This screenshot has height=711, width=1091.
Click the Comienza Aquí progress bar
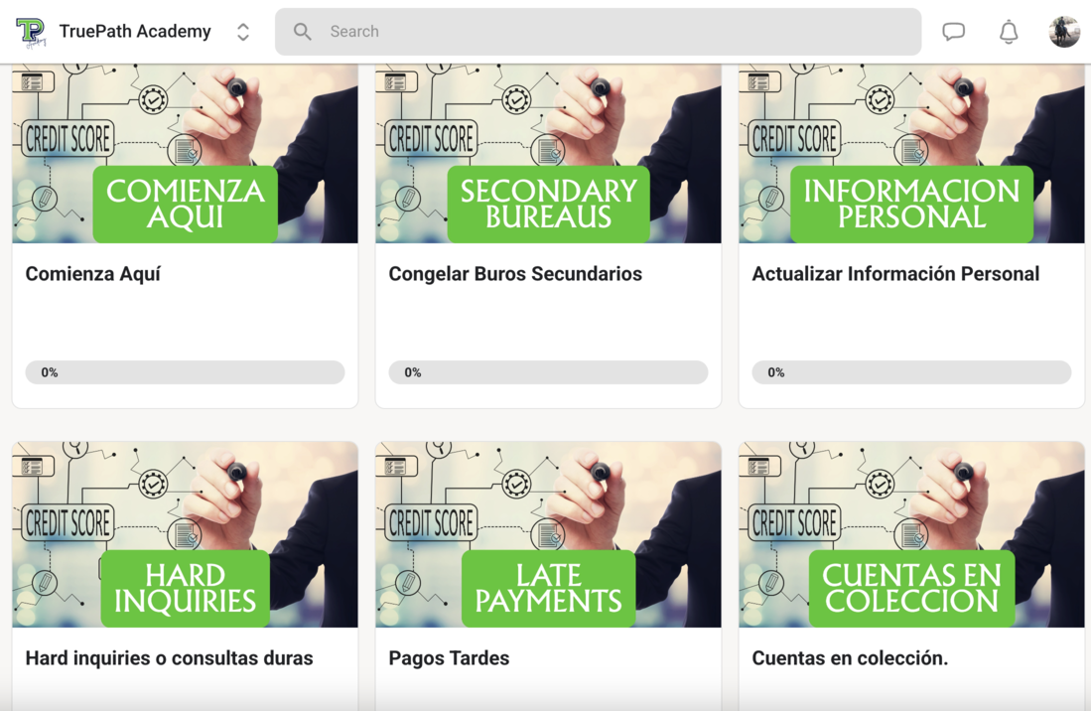pyautogui.click(x=185, y=372)
